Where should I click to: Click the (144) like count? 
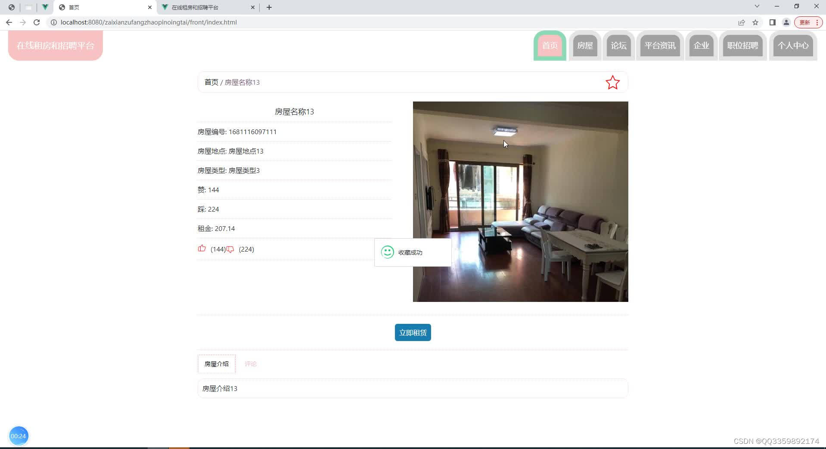click(x=218, y=249)
